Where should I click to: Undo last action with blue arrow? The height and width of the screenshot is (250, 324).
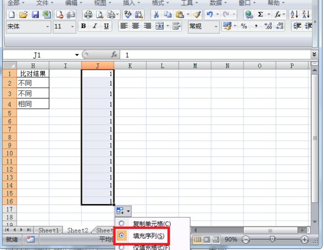point(210,15)
